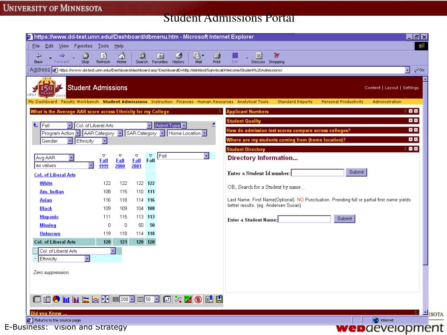Image resolution: width=447 pixels, height=335 pixels.
Task: Close the Applicant Numbers panel
Action: [x=416, y=111]
